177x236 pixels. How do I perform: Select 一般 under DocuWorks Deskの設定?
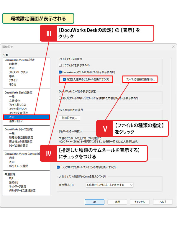tap(12, 97)
